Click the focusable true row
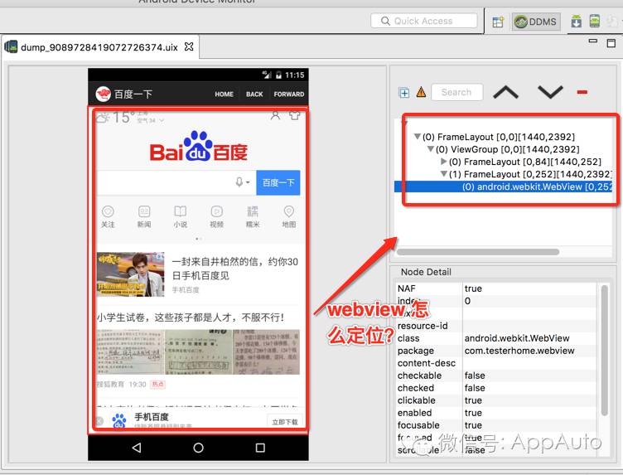 click(496, 425)
